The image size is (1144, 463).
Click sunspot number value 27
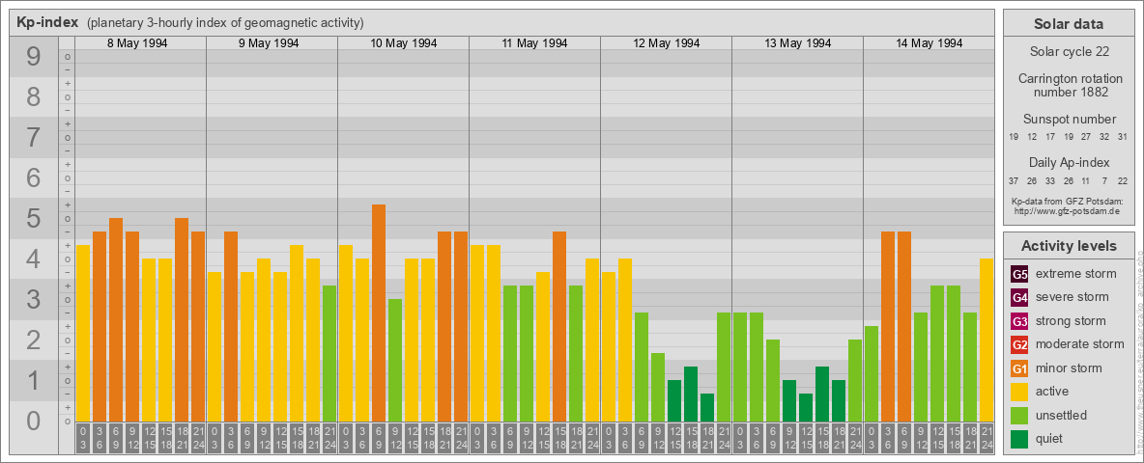pyautogui.click(x=1086, y=137)
